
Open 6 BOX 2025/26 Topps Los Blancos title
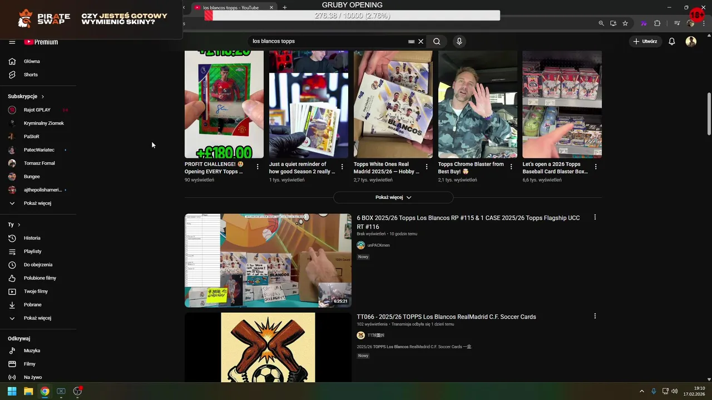pos(468,222)
